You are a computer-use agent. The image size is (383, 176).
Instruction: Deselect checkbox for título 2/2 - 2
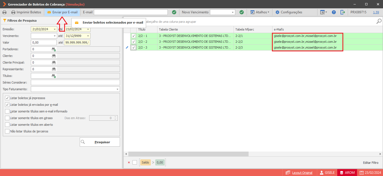(134, 42)
